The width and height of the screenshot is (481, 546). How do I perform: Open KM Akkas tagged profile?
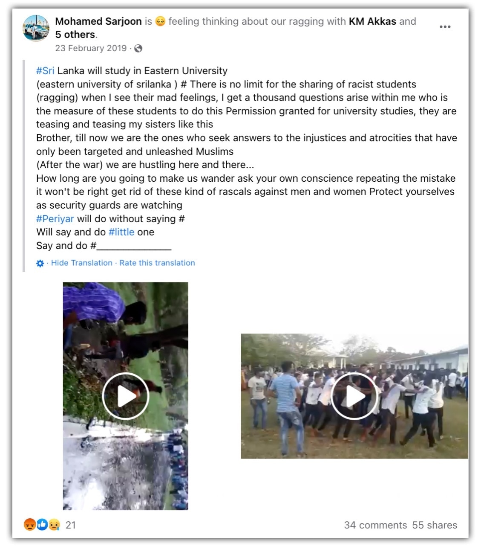pos(372,21)
